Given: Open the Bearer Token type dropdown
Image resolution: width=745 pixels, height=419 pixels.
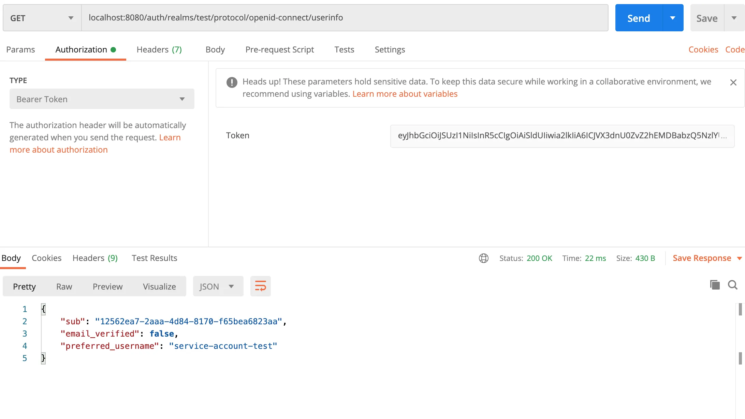Looking at the screenshot, I should coord(102,99).
